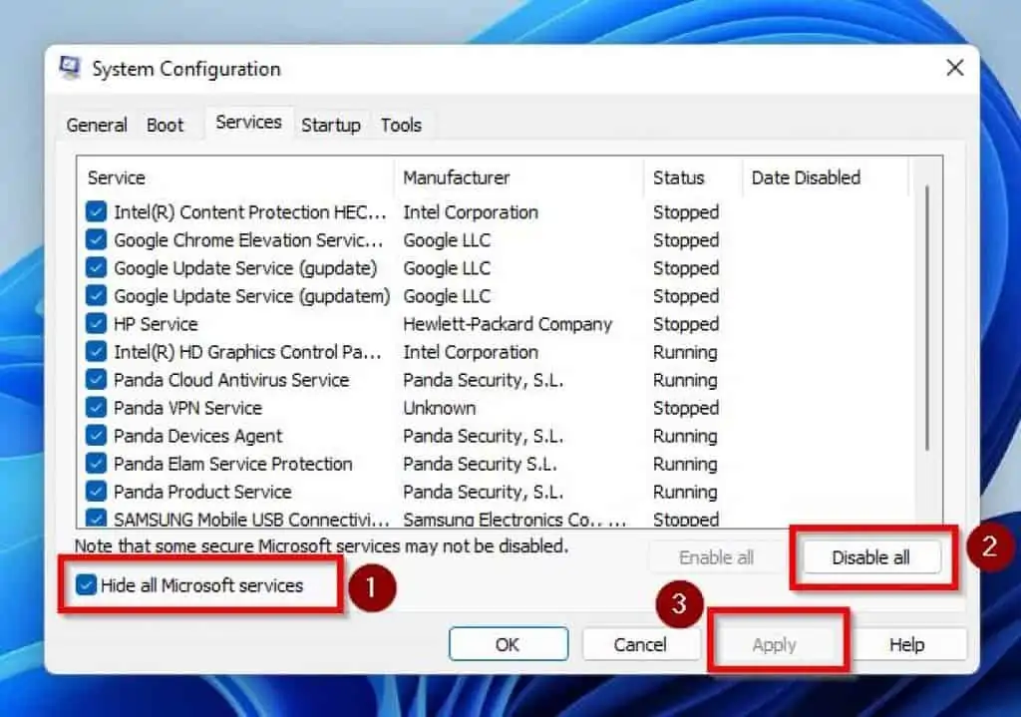Viewport: 1021px width, 717px height.
Task: Uncheck Intel(R) Content Protection HECI checkbox
Action: (96, 212)
